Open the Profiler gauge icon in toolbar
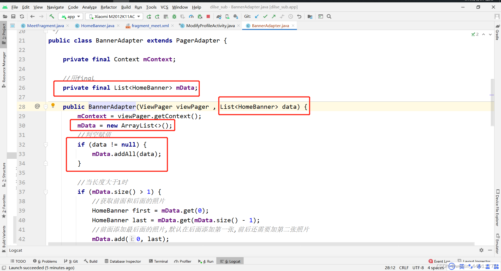The width and height of the screenshot is (501, 271). tap(191, 16)
